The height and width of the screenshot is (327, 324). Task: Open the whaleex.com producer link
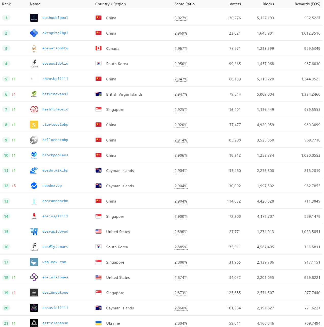[x=54, y=262]
